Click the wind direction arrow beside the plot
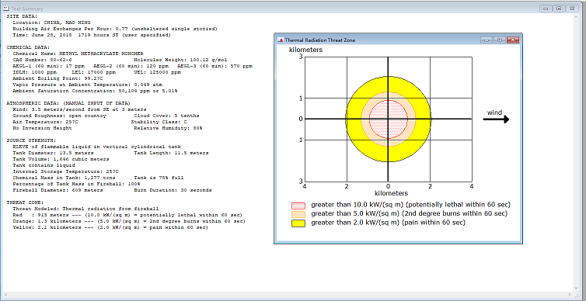Screen dimensions: 586x301 click(x=496, y=119)
